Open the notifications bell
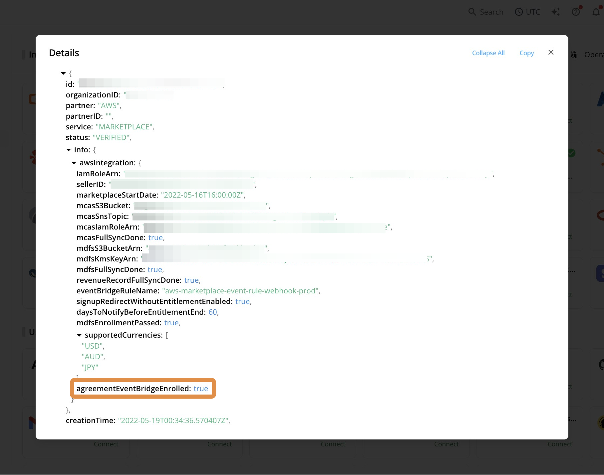This screenshot has height=475, width=604. coord(596,12)
